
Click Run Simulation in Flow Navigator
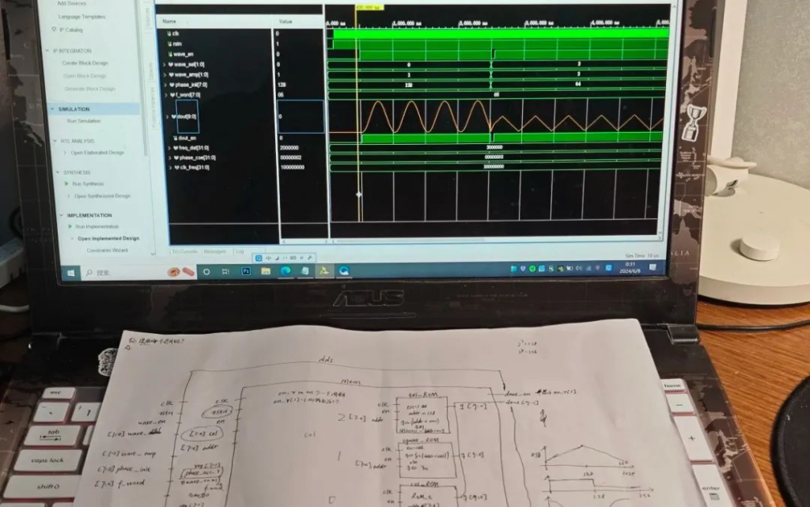point(84,121)
